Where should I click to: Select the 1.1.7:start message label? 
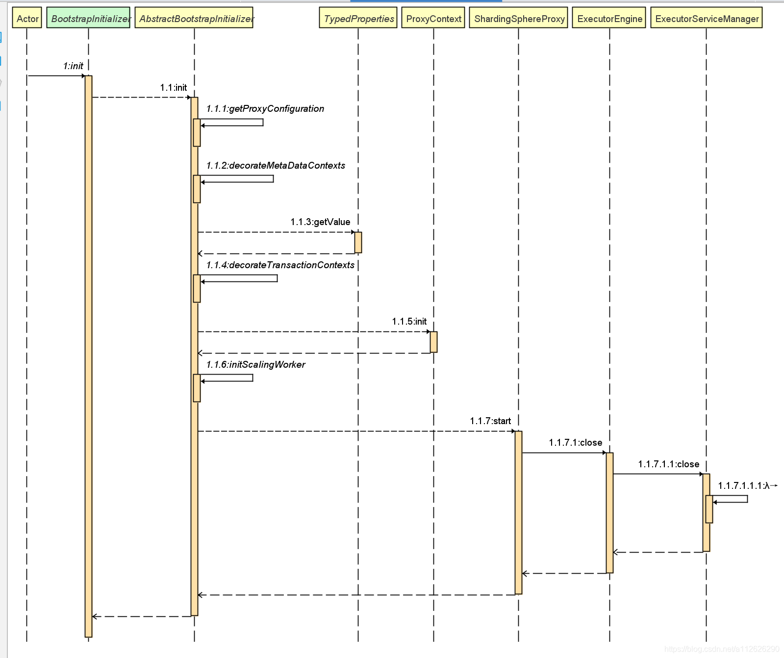pos(490,421)
